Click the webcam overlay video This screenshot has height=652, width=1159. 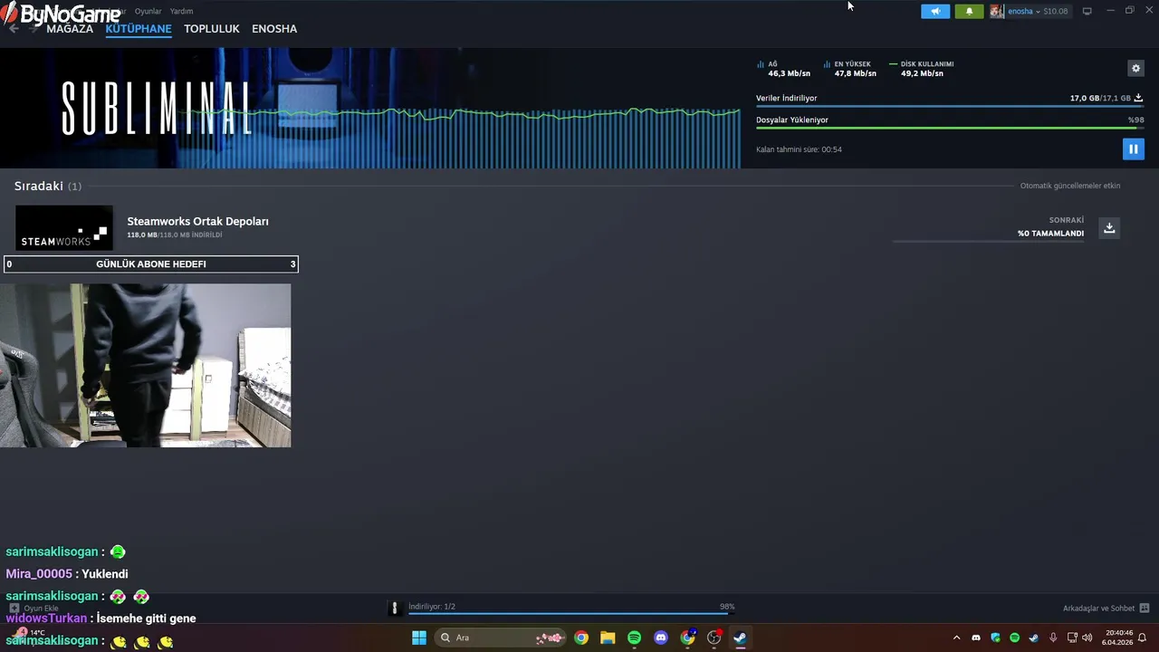tap(146, 365)
